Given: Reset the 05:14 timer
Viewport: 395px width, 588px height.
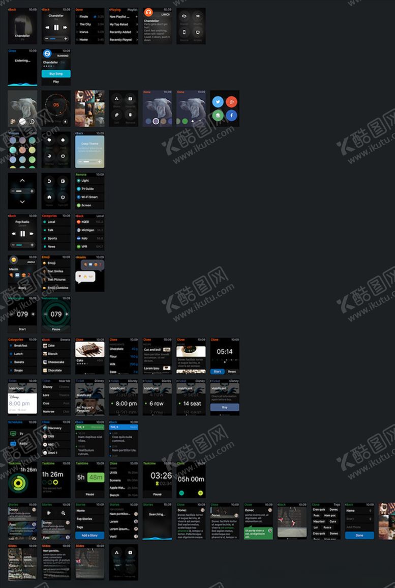Looking at the screenshot, I should 232,371.
